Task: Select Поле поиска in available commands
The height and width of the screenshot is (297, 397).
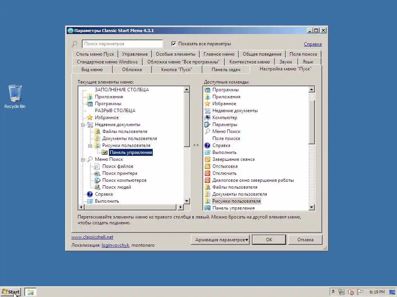Action: coord(226,138)
